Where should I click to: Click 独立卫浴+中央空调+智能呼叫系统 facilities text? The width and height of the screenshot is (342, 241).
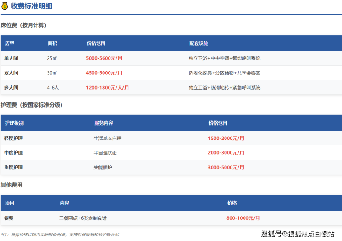224,59
